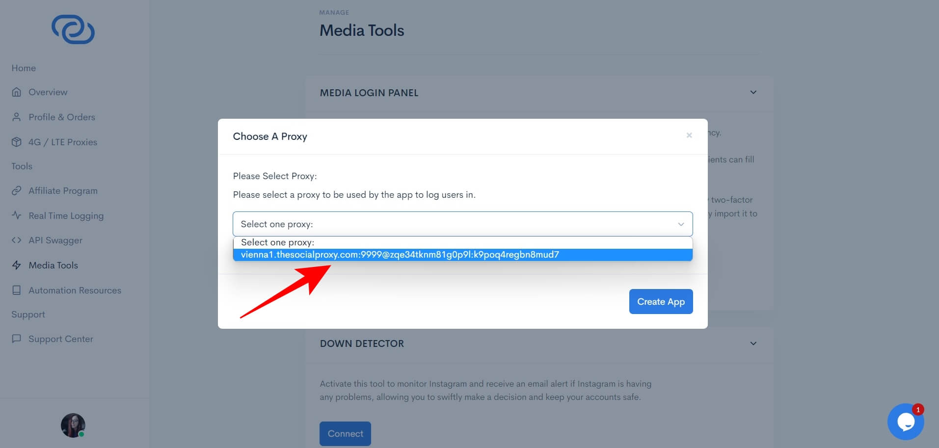Open the chat widget bubble
The height and width of the screenshot is (448, 939).
point(906,422)
